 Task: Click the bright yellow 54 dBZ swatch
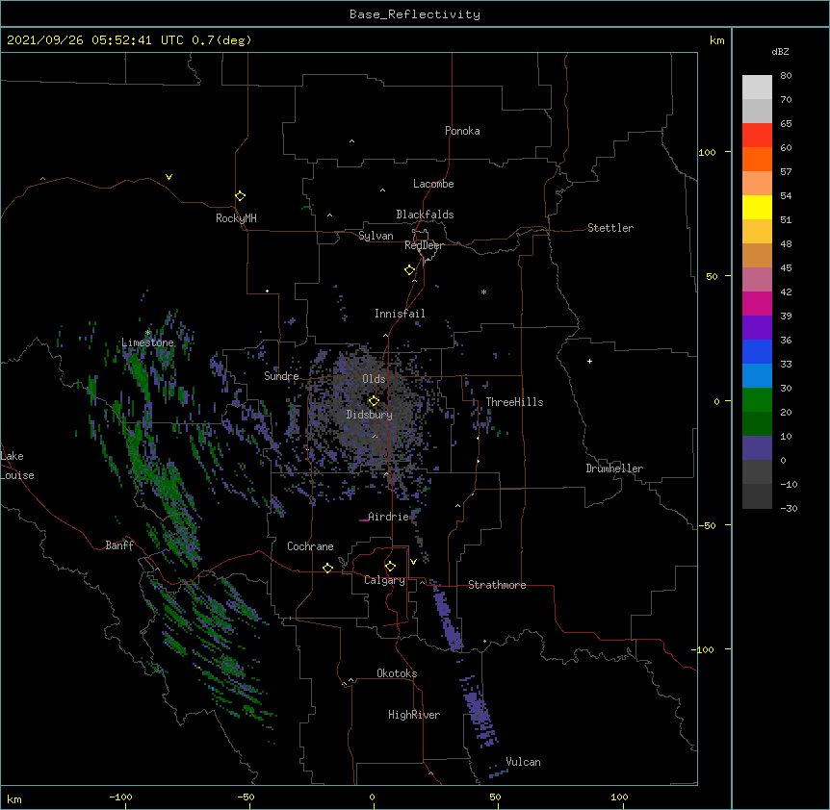tap(757, 208)
